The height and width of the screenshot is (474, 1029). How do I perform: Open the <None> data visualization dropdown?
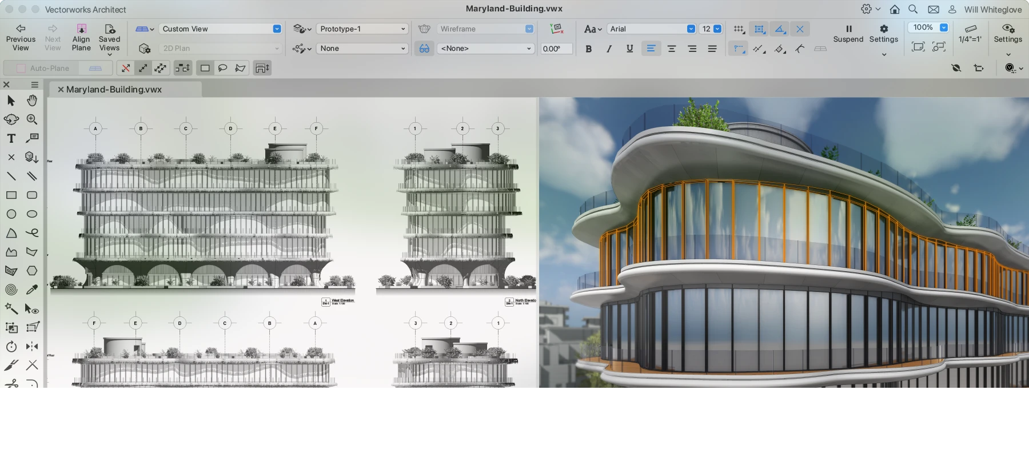click(486, 49)
